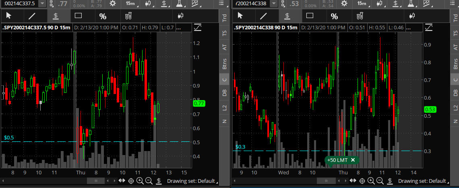Click the test tubes icon in the left drawing toolbar
The image size is (459, 188).
point(128,16)
